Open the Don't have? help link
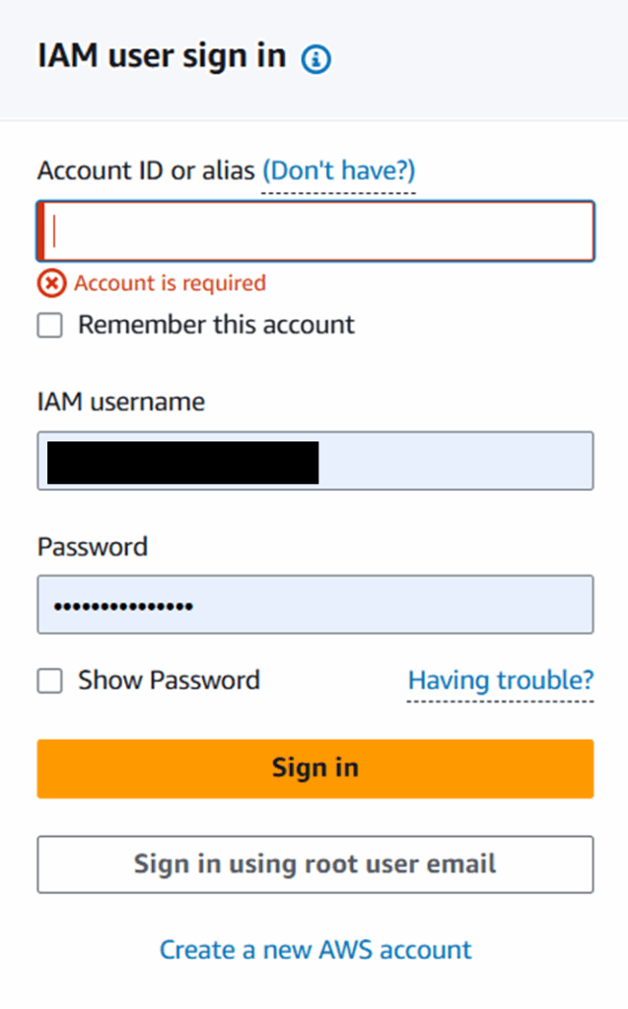The image size is (628, 1009). coord(339,170)
